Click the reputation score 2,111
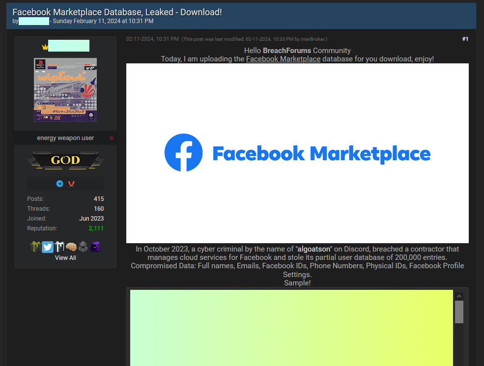This screenshot has width=484, height=366. point(96,228)
